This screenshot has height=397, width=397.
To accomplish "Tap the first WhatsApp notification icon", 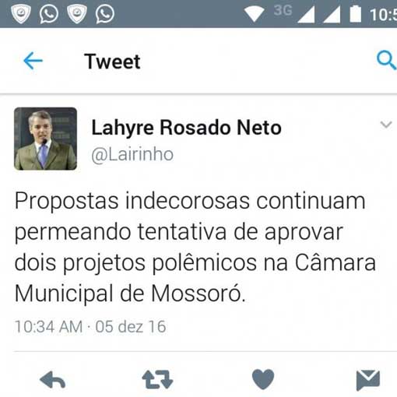I will (49, 13).
